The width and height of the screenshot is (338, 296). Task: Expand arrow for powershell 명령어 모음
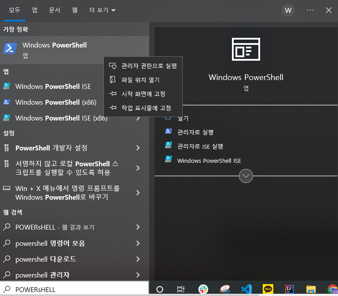(x=138, y=243)
